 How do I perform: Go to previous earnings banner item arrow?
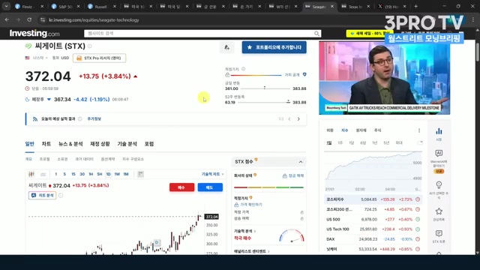click(x=289, y=119)
